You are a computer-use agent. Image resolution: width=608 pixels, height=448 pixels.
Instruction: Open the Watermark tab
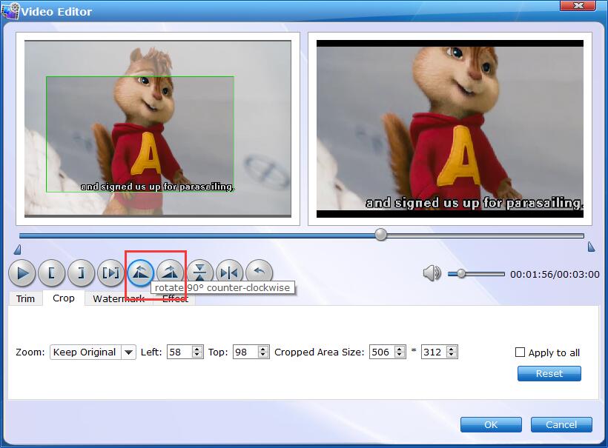coord(119,298)
